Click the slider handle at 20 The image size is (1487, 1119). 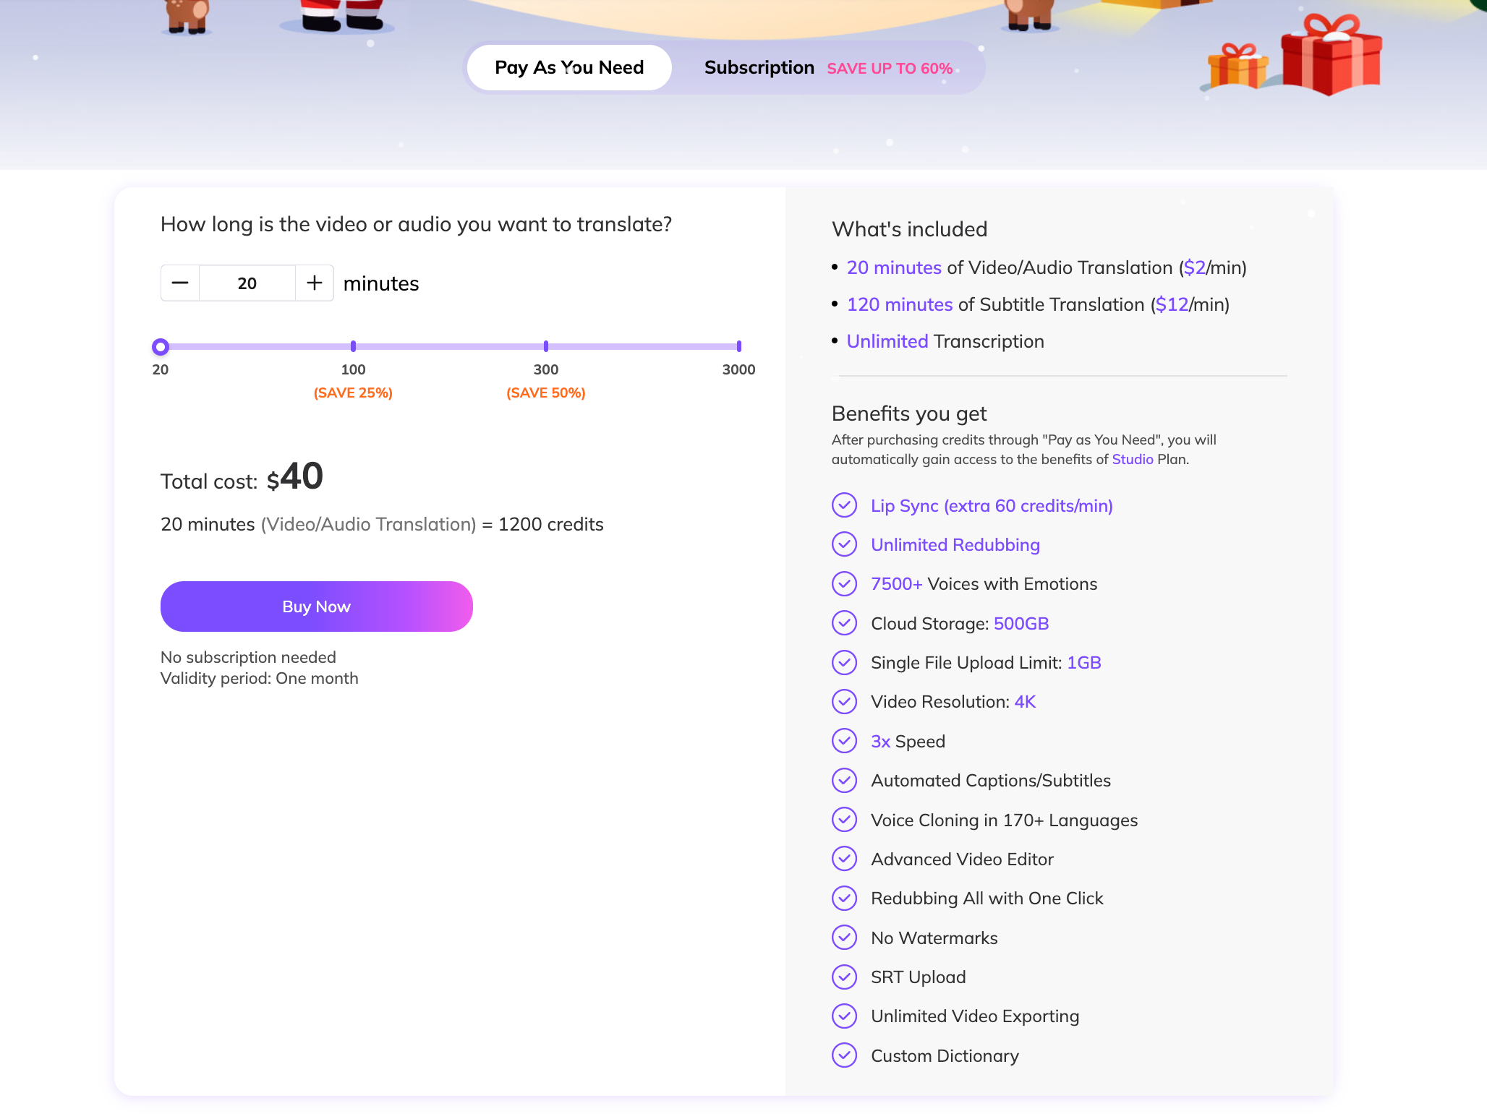pyautogui.click(x=161, y=347)
